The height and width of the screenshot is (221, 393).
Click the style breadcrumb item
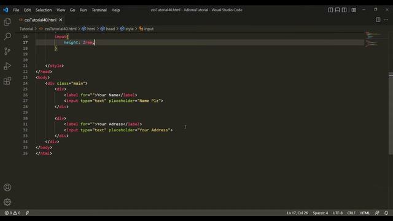(x=130, y=29)
